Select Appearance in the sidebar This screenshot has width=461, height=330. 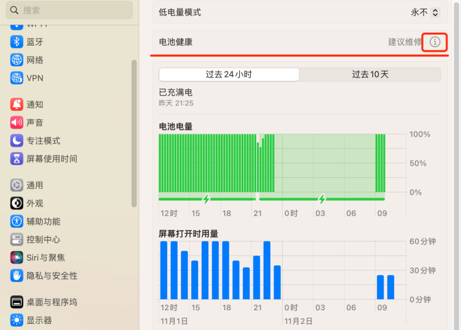coord(34,203)
